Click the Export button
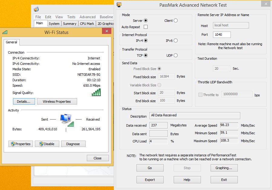272x190 pixels. click(x=150, y=180)
